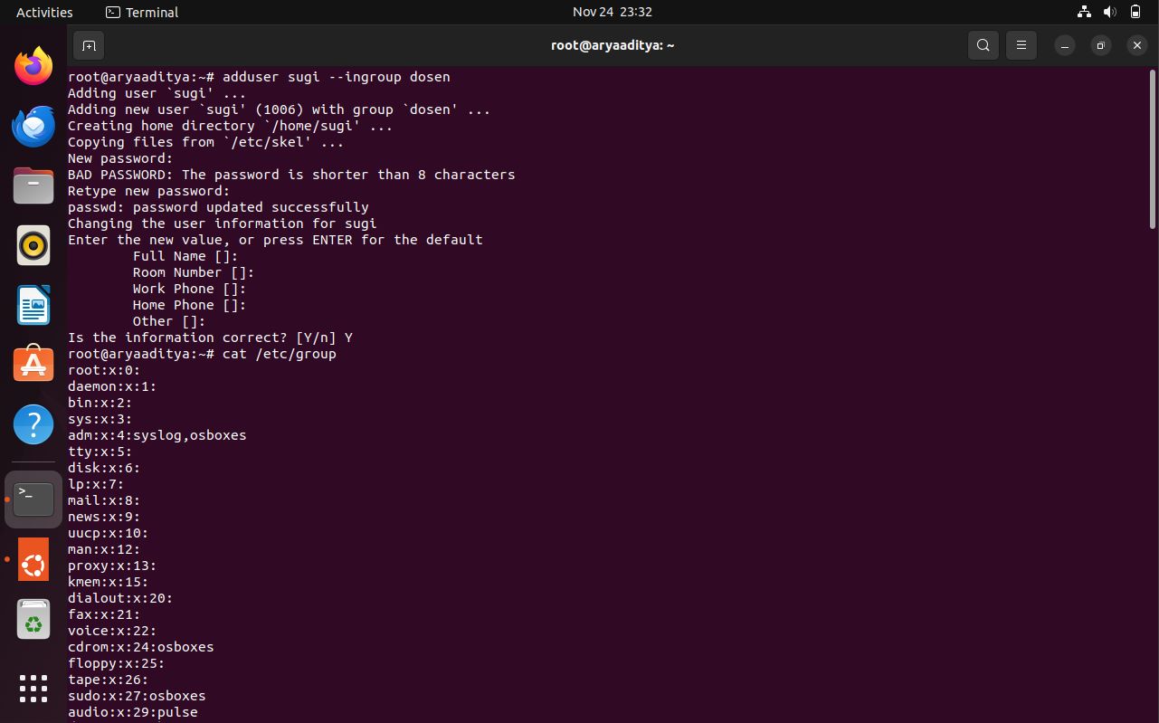Viewport: 1159px width, 723px height.
Task: Close the terminal window
Action: [x=1137, y=45]
